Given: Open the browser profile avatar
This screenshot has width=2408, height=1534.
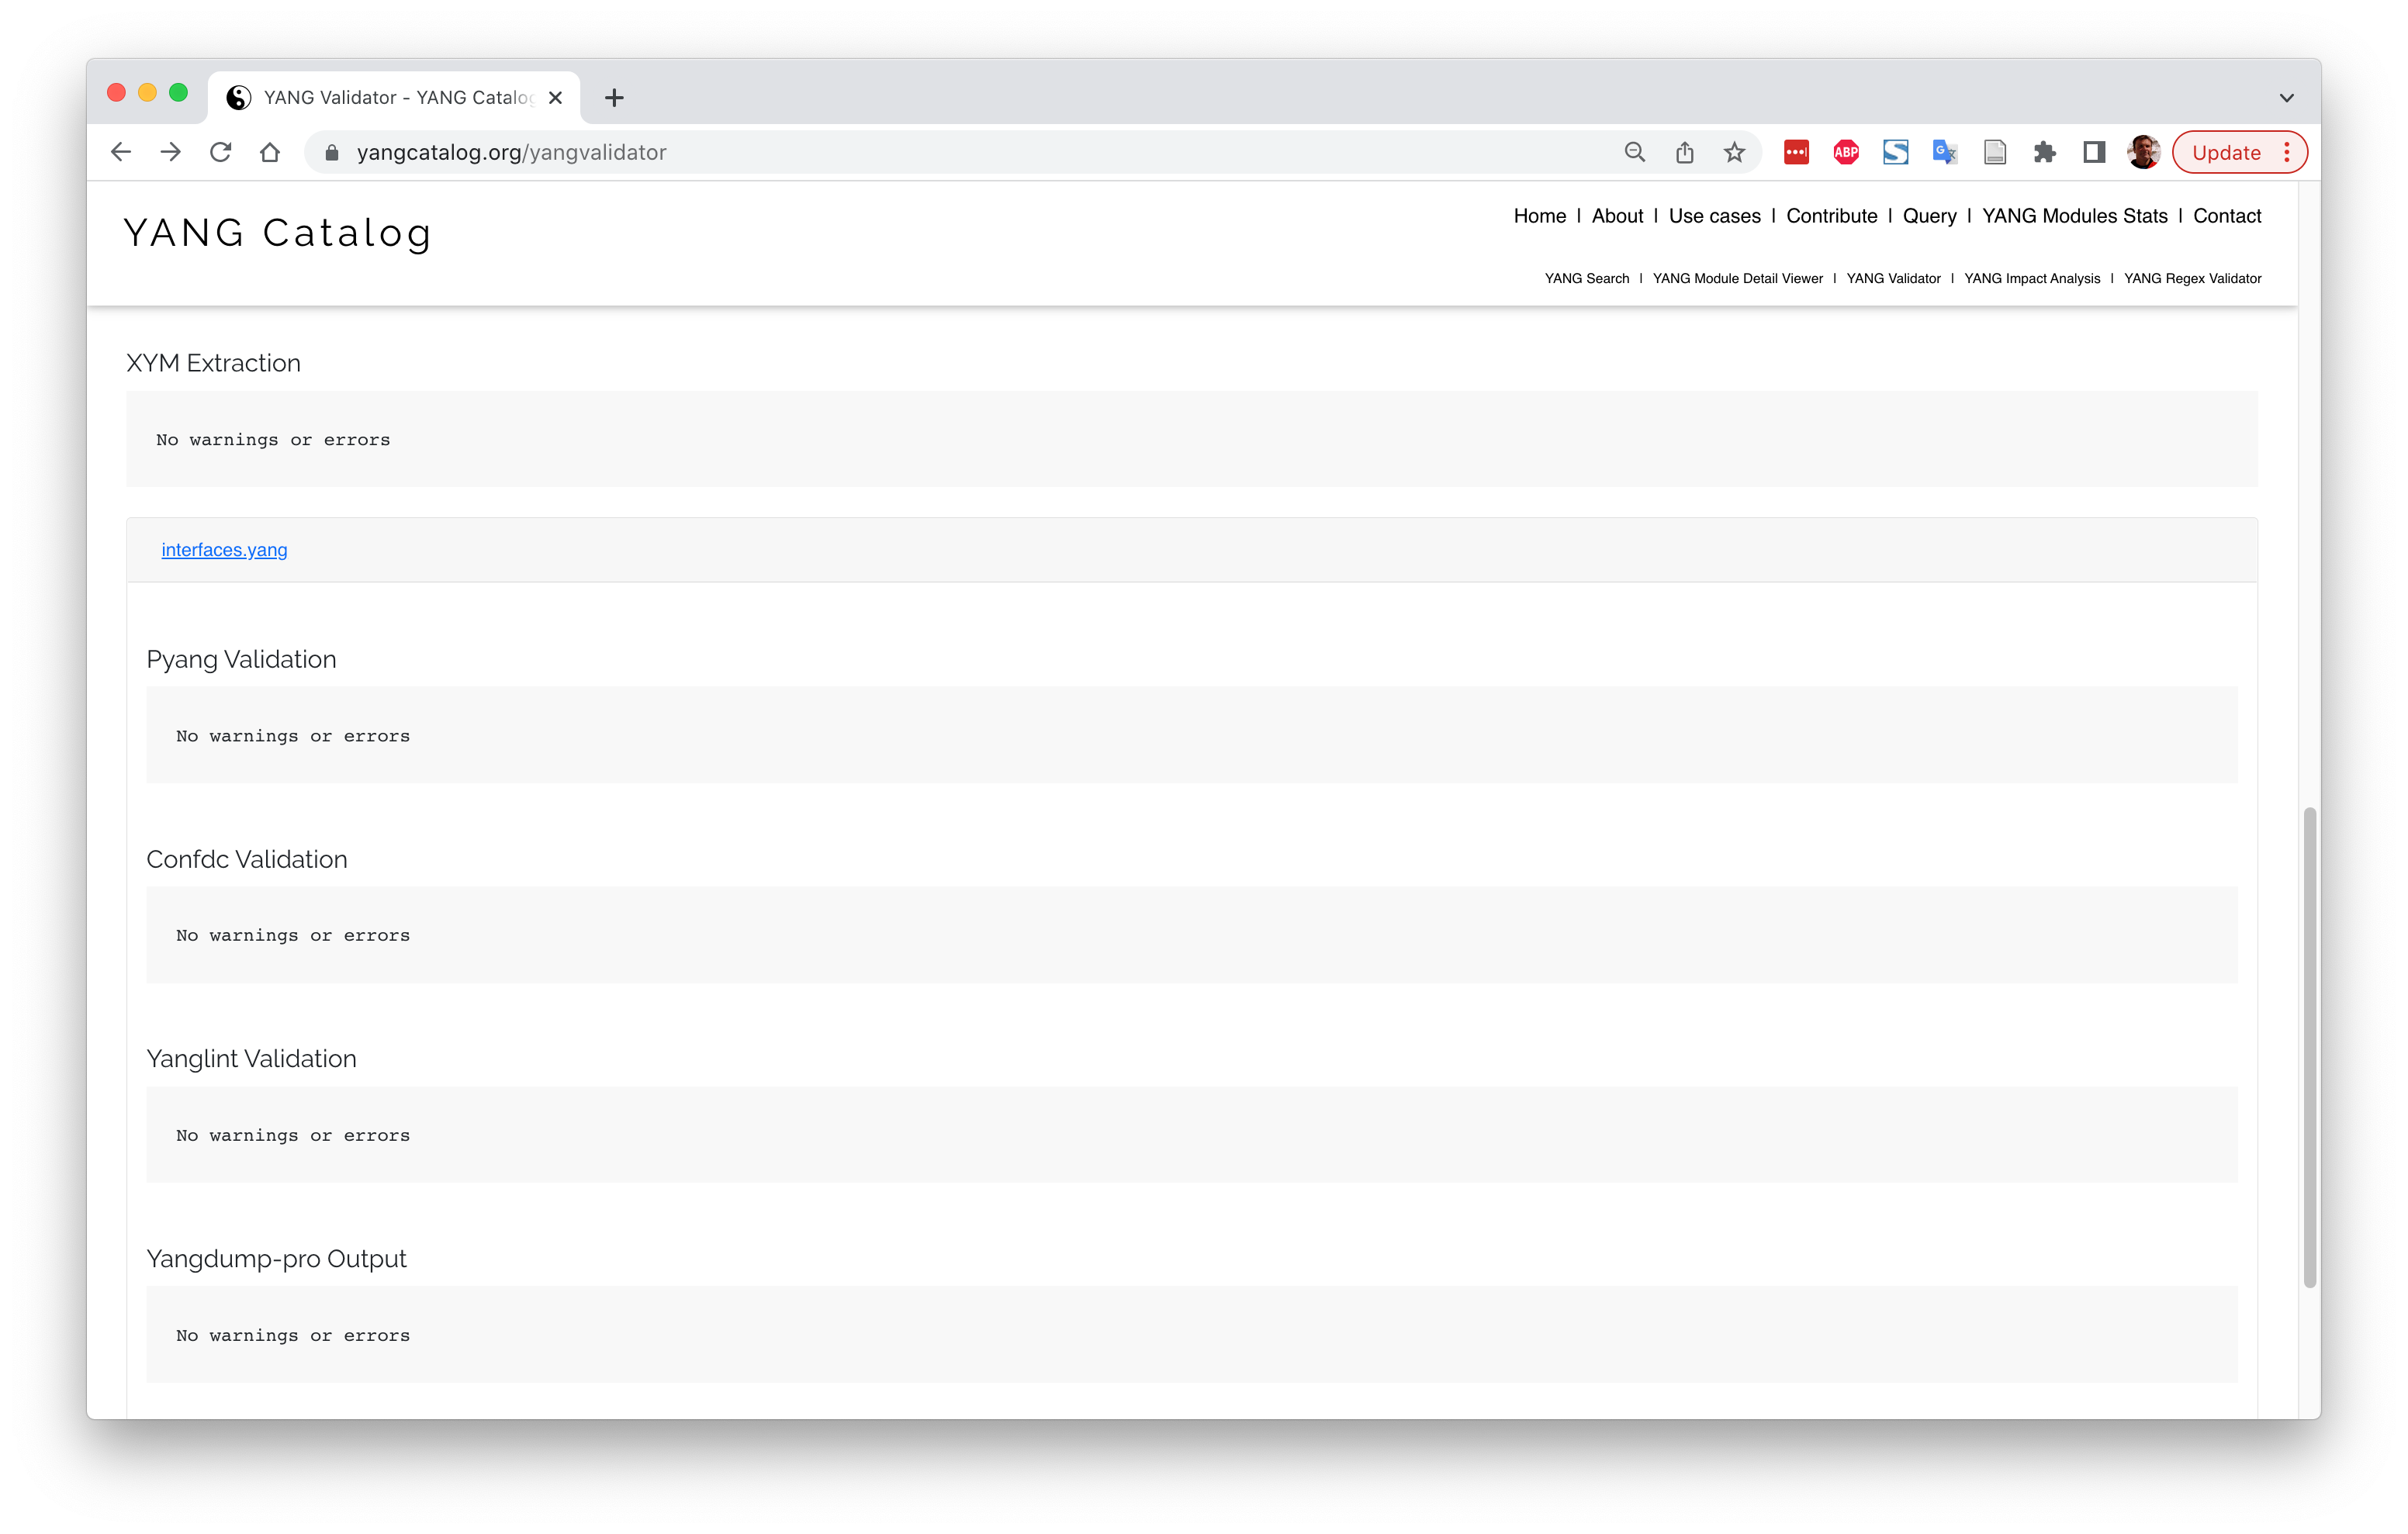Looking at the screenshot, I should pos(2142,152).
